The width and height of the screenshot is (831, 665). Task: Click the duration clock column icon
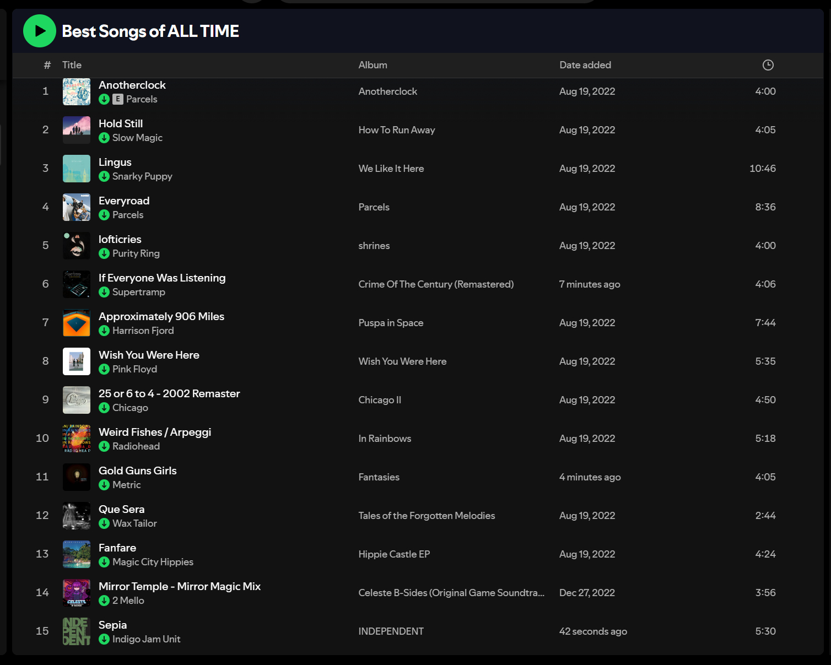[768, 65]
